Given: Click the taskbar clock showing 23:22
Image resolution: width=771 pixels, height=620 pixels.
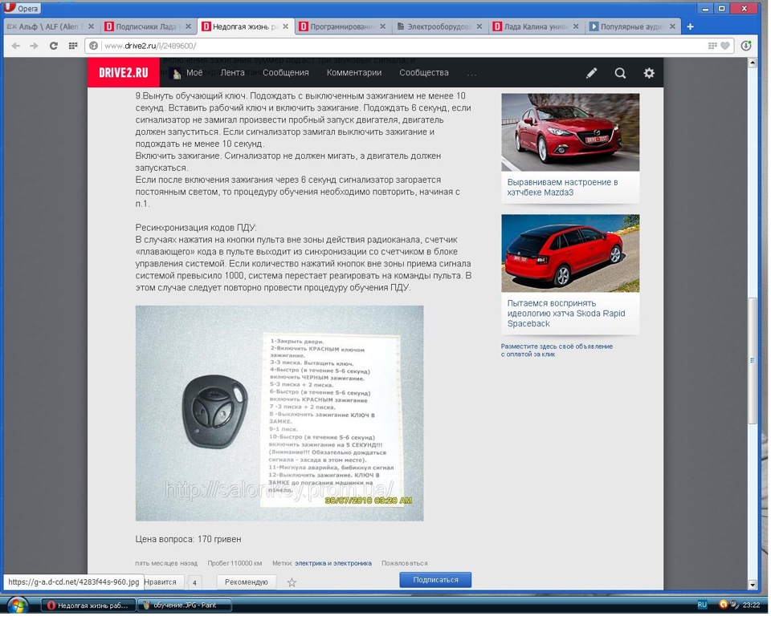Looking at the screenshot, I should click(751, 606).
